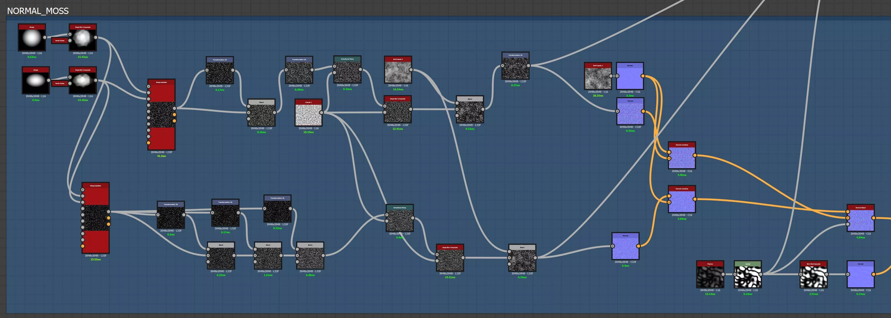
Task: Click the output connector of Clouds 2
Action: coord(321,112)
